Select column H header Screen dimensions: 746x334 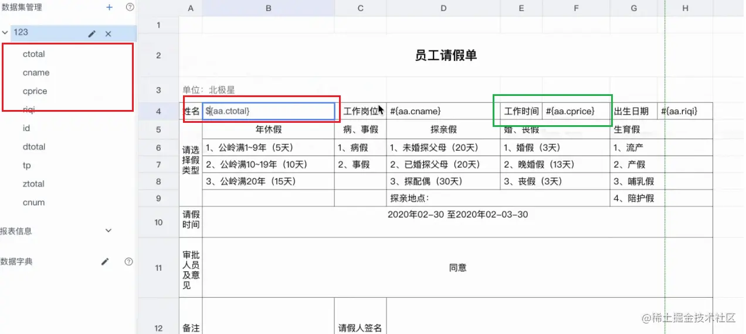pos(685,8)
